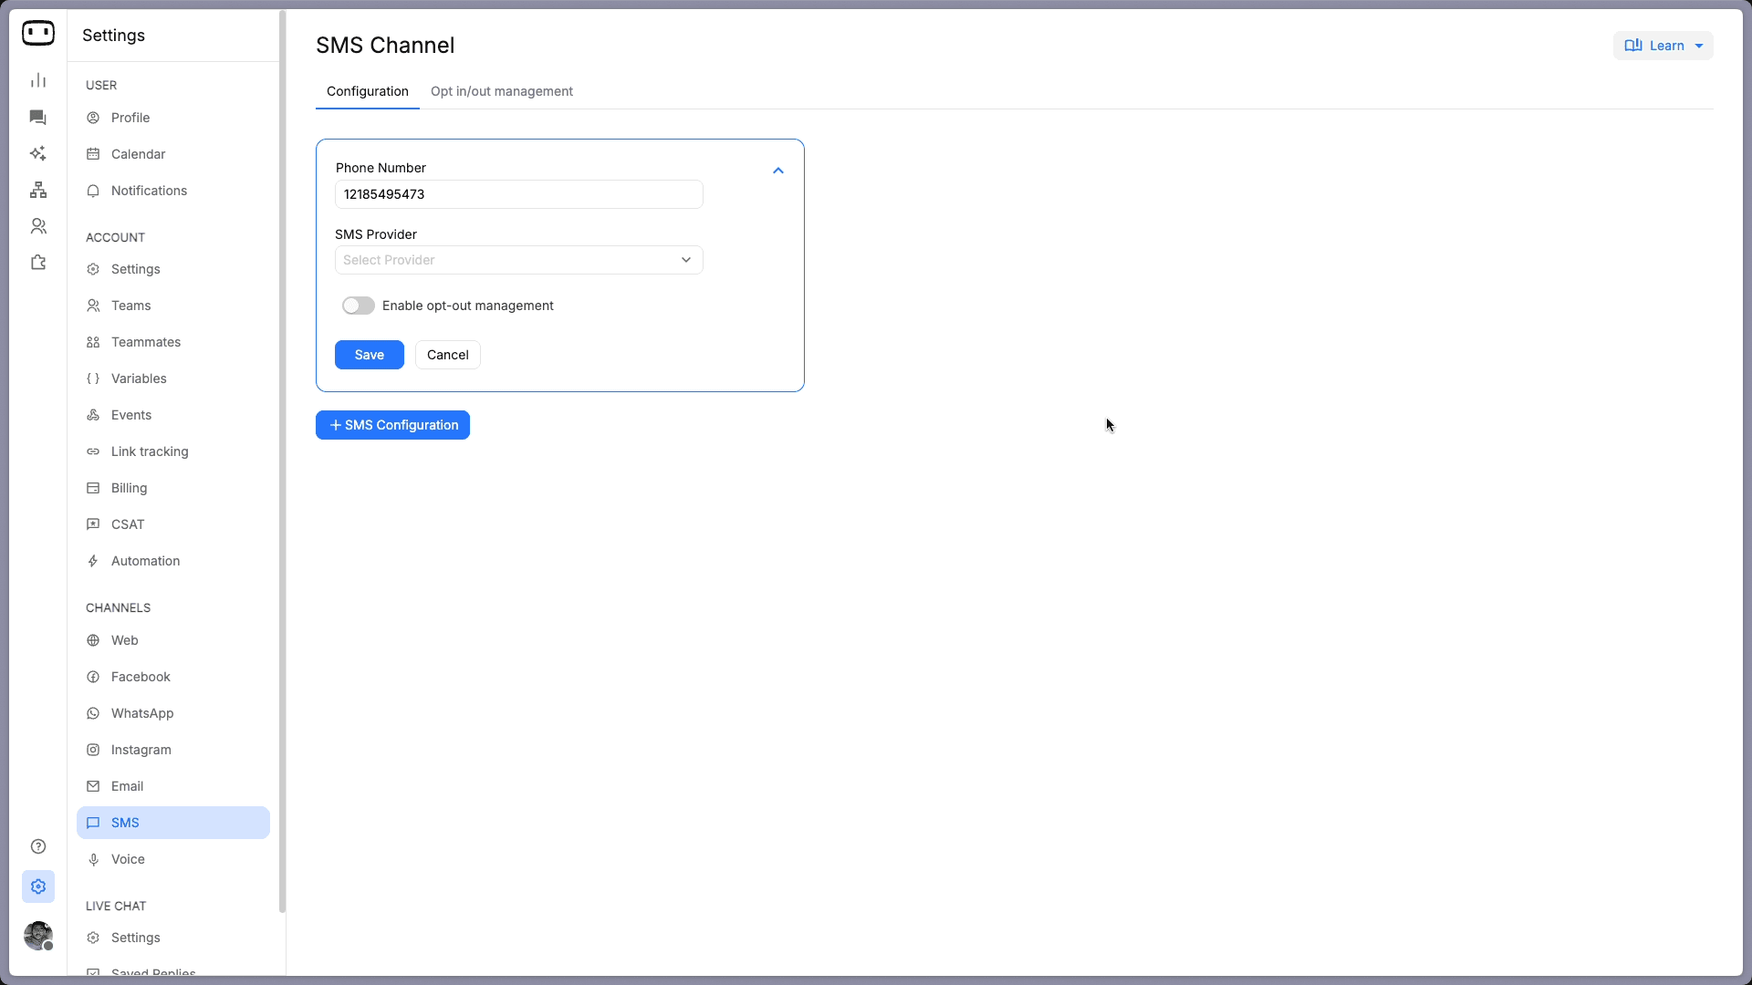Expand the Learn dropdown menu
The image size is (1752, 985).
1663,46
